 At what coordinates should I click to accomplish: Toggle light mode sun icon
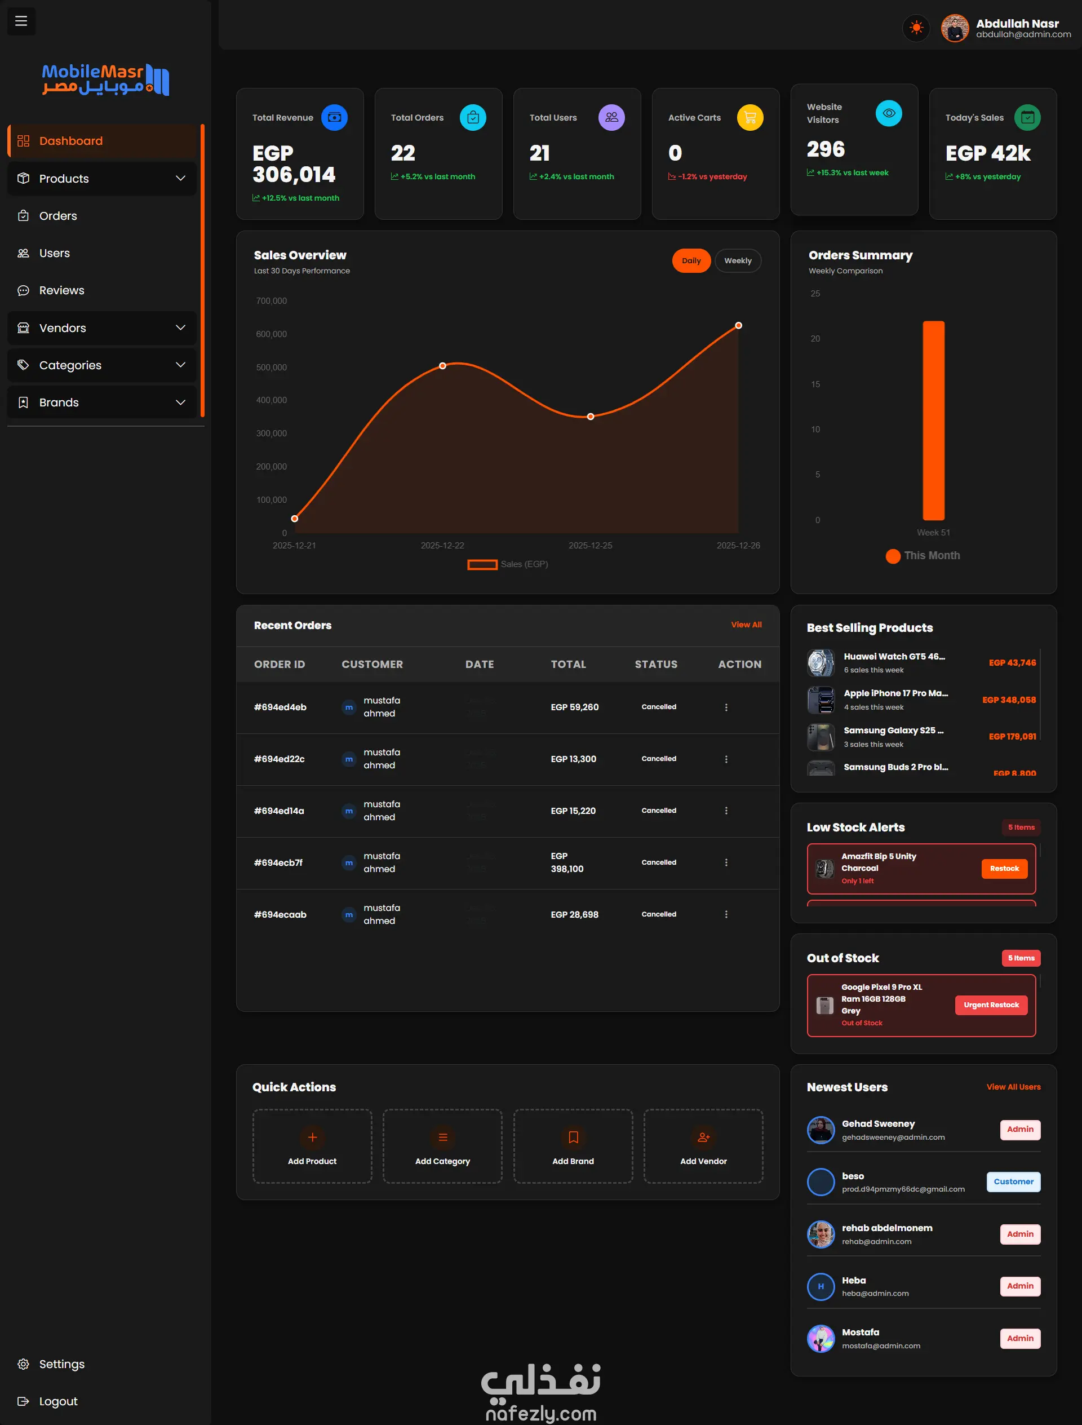(916, 28)
